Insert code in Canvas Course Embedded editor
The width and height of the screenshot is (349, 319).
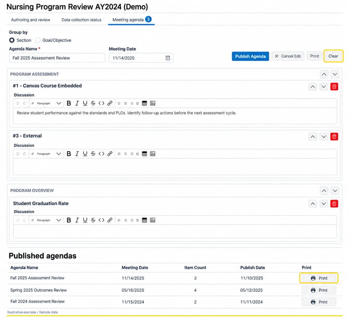101,103
